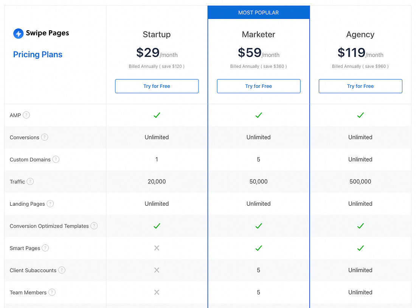Click the Conversion Optimized Templates question mark

[x=94, y=226]
